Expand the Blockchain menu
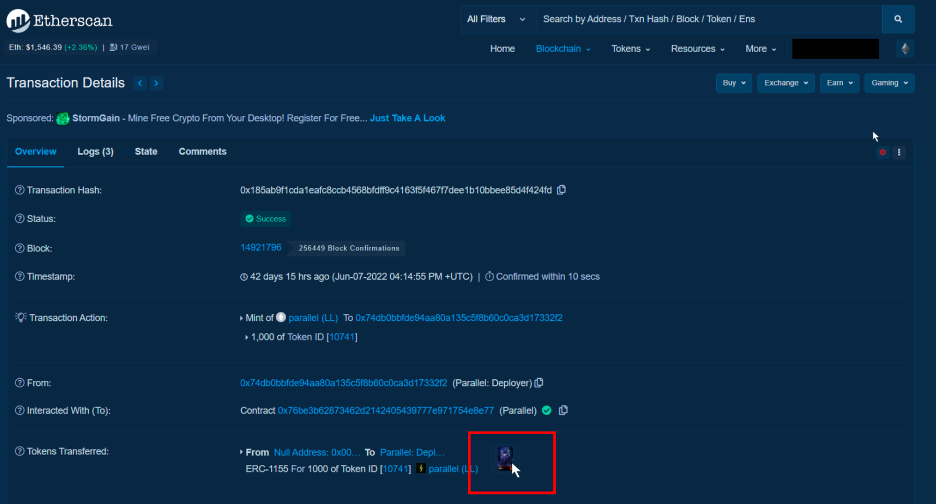Image resolution: width=936 pixels, height=504 pixels. click(x=563, y=49)
